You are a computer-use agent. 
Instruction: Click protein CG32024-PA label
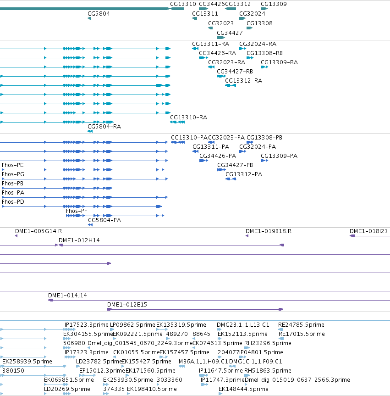point(258,147)
